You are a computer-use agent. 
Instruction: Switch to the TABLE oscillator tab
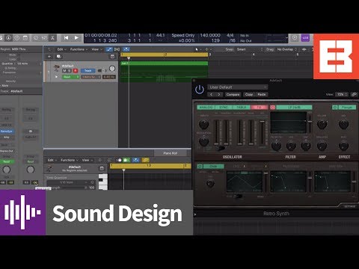point(242,108)
